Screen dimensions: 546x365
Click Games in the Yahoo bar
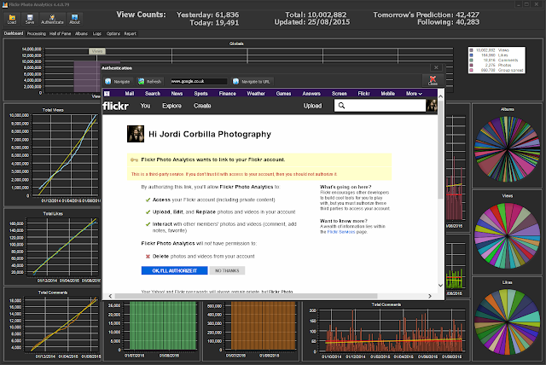(283, 94)
